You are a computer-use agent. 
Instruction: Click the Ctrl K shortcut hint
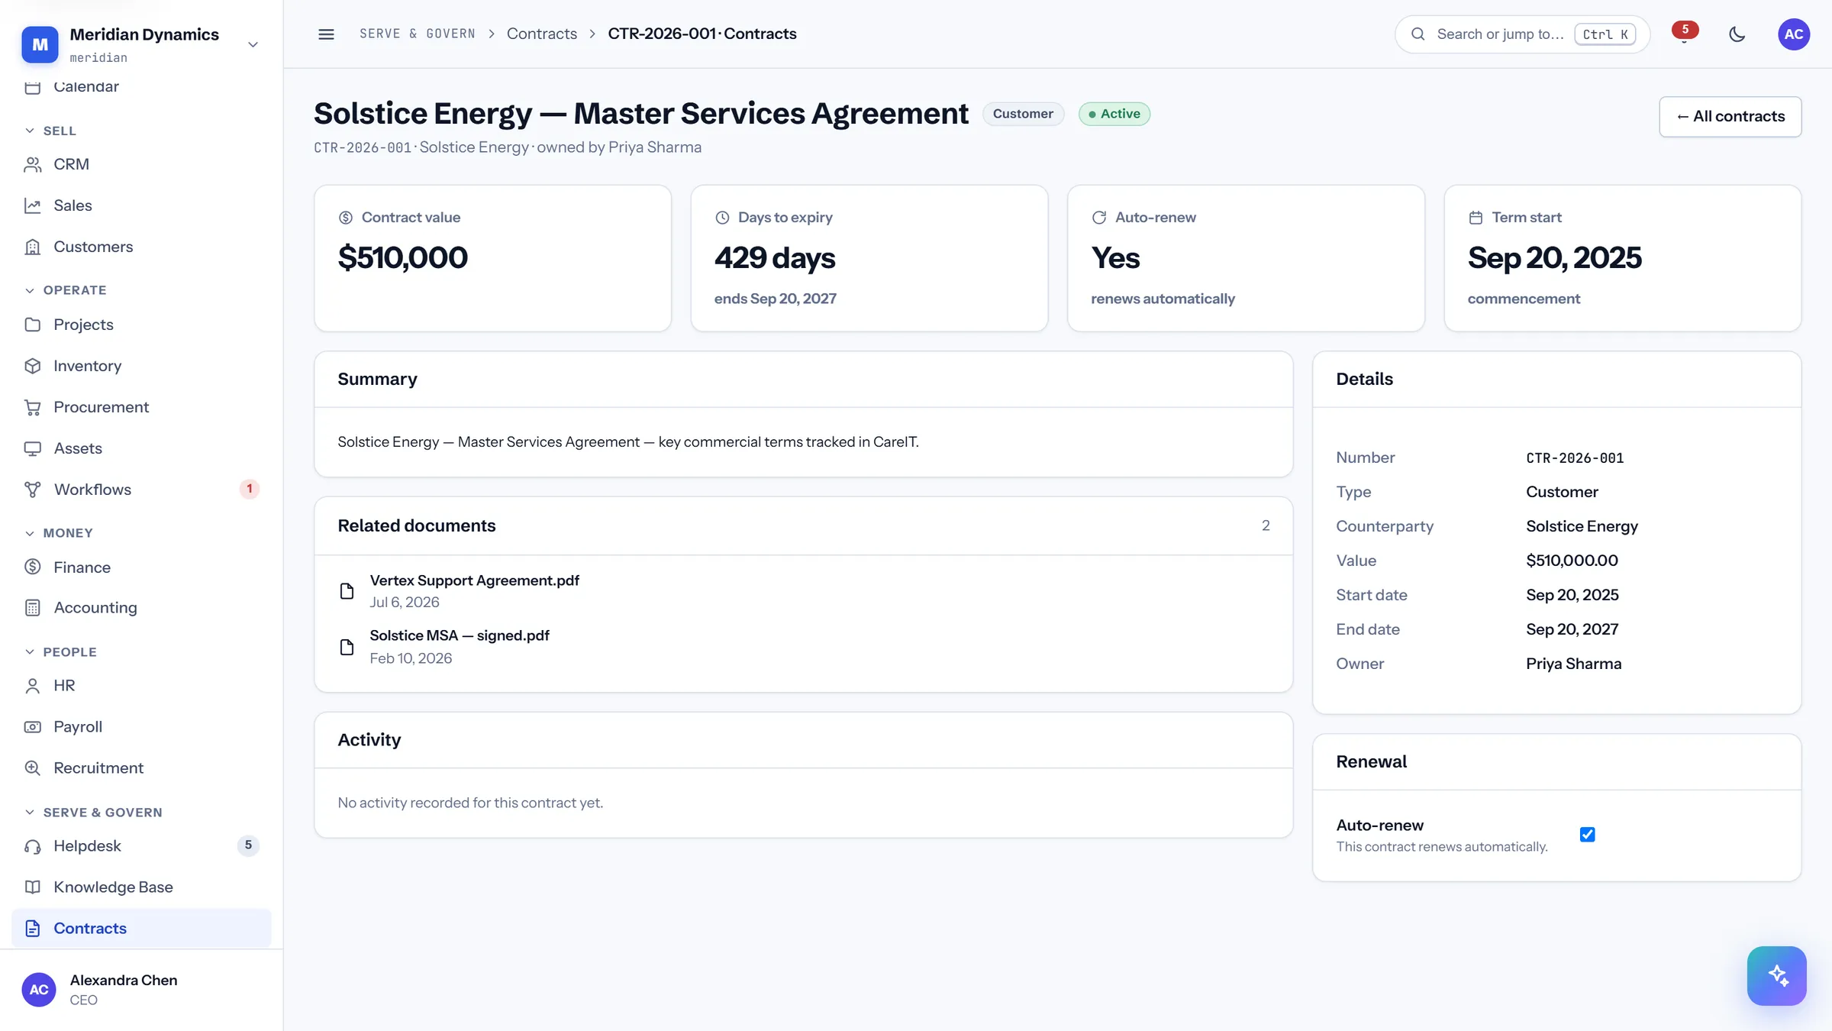point(1605,34)
